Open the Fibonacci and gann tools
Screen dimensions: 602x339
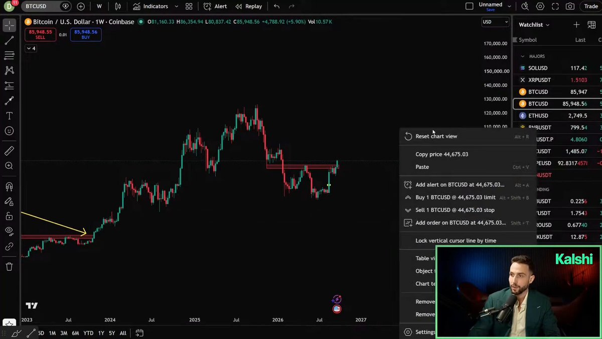click(9, 55)
